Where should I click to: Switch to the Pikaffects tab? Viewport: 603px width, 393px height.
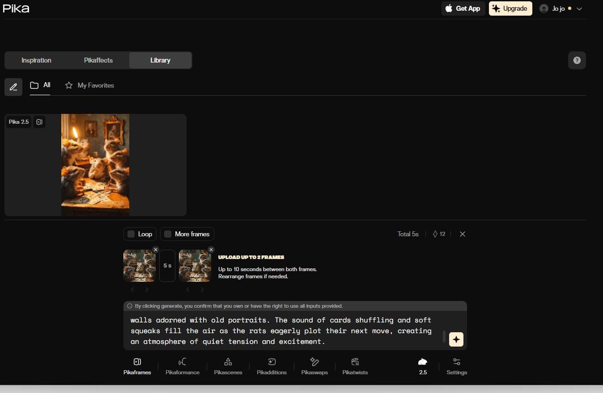pos(98,60)
